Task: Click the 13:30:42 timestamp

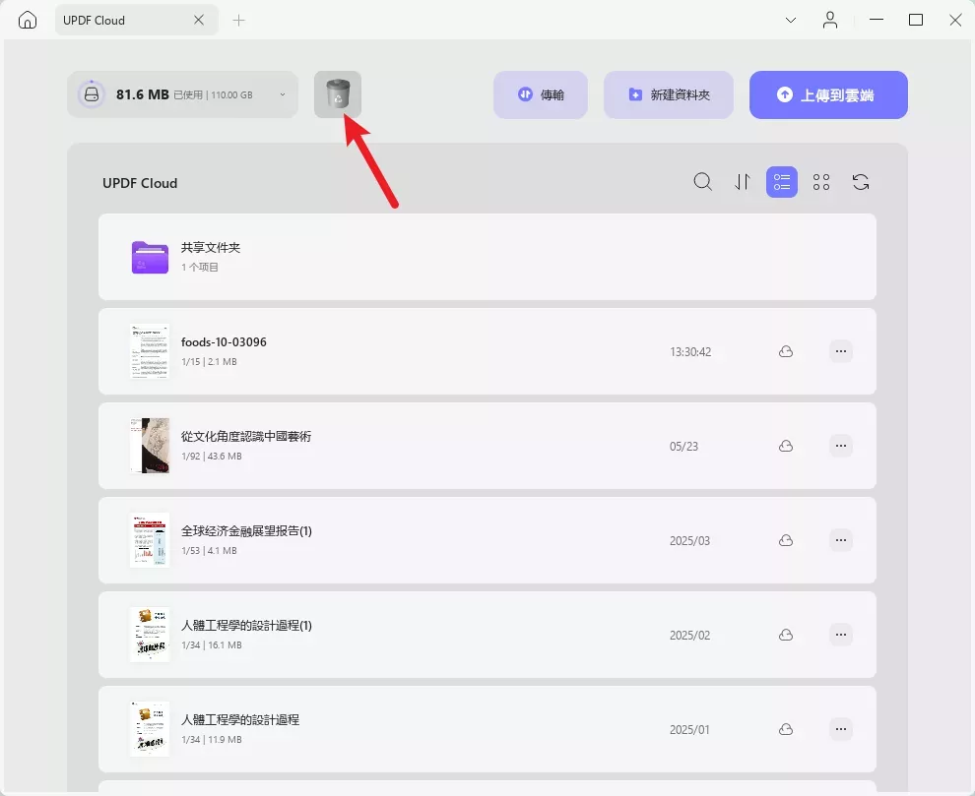Action: click(690, 351)
